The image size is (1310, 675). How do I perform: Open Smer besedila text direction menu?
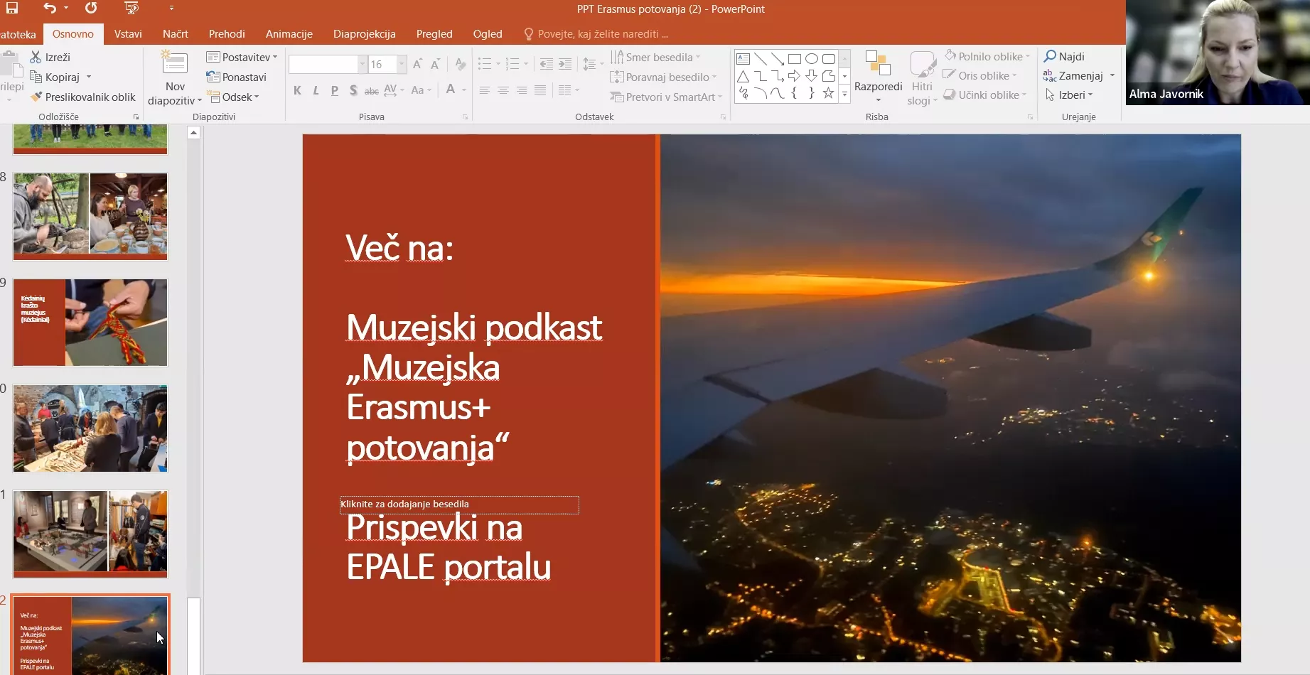tap(655, 57)
